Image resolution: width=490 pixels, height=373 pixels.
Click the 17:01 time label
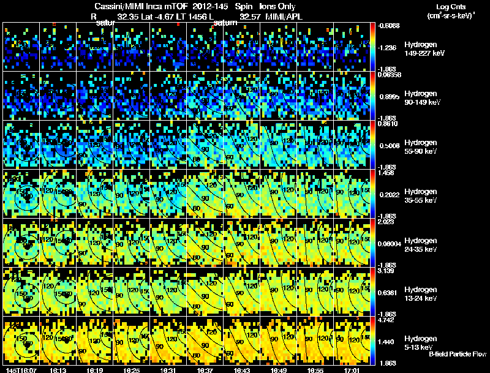coord(352,370)
